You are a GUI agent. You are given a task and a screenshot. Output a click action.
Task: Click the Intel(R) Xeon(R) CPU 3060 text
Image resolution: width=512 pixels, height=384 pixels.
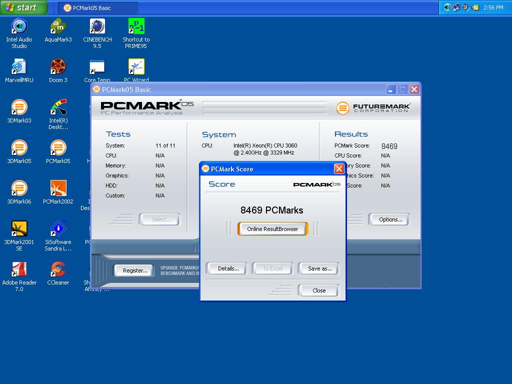[265, 145]
